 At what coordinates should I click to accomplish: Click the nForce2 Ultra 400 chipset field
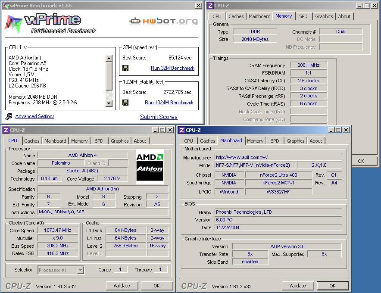point(278,175)
